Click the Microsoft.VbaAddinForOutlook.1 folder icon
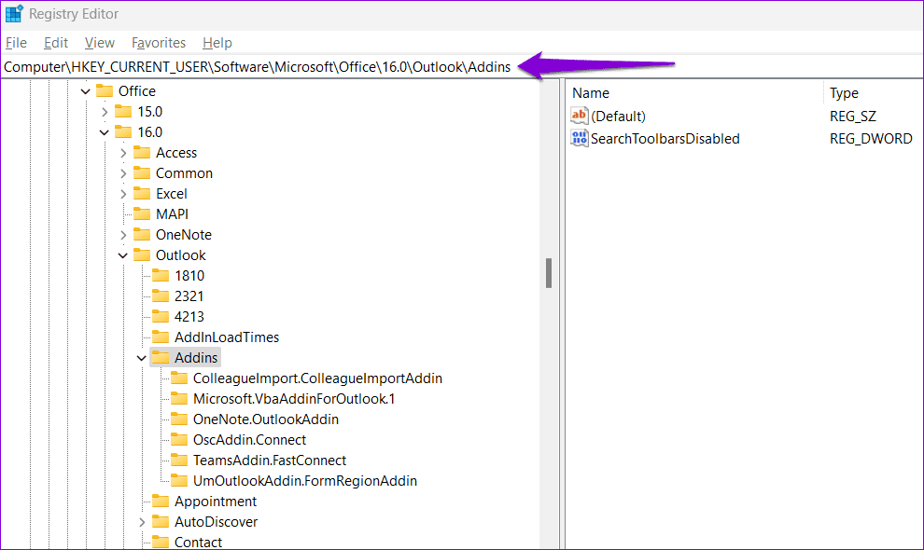Image resolution: width=924 pixels, height=550 pixels. point(179,399)
